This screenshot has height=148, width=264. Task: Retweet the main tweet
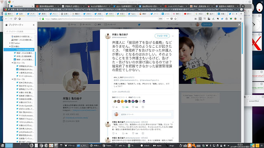123,107
